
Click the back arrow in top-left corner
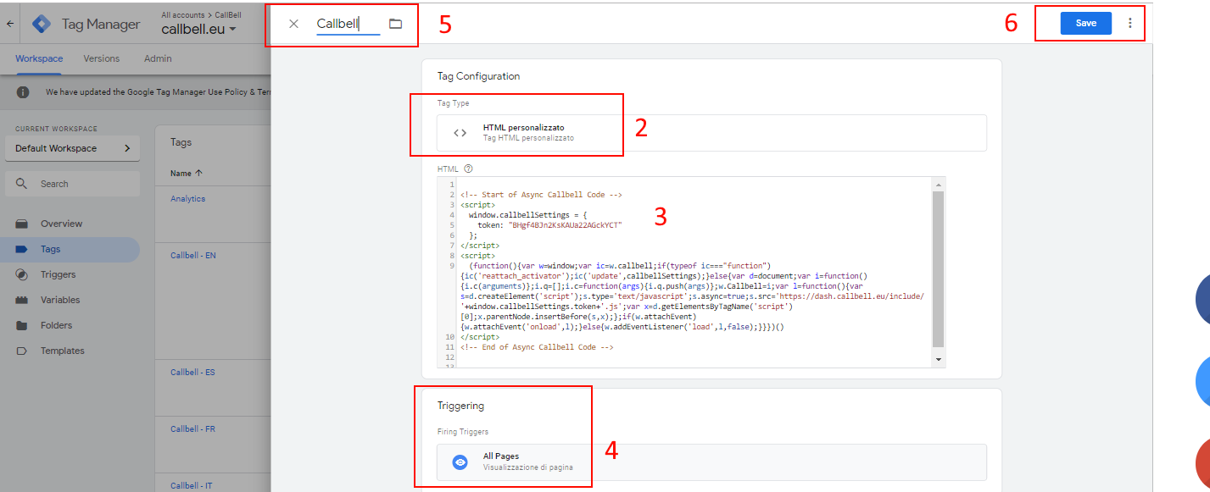9,24
